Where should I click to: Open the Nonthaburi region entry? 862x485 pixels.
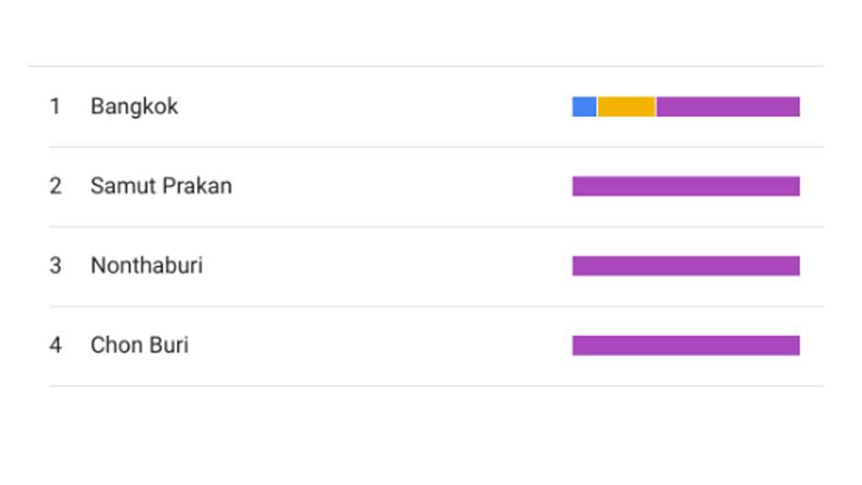click(146, 266)
